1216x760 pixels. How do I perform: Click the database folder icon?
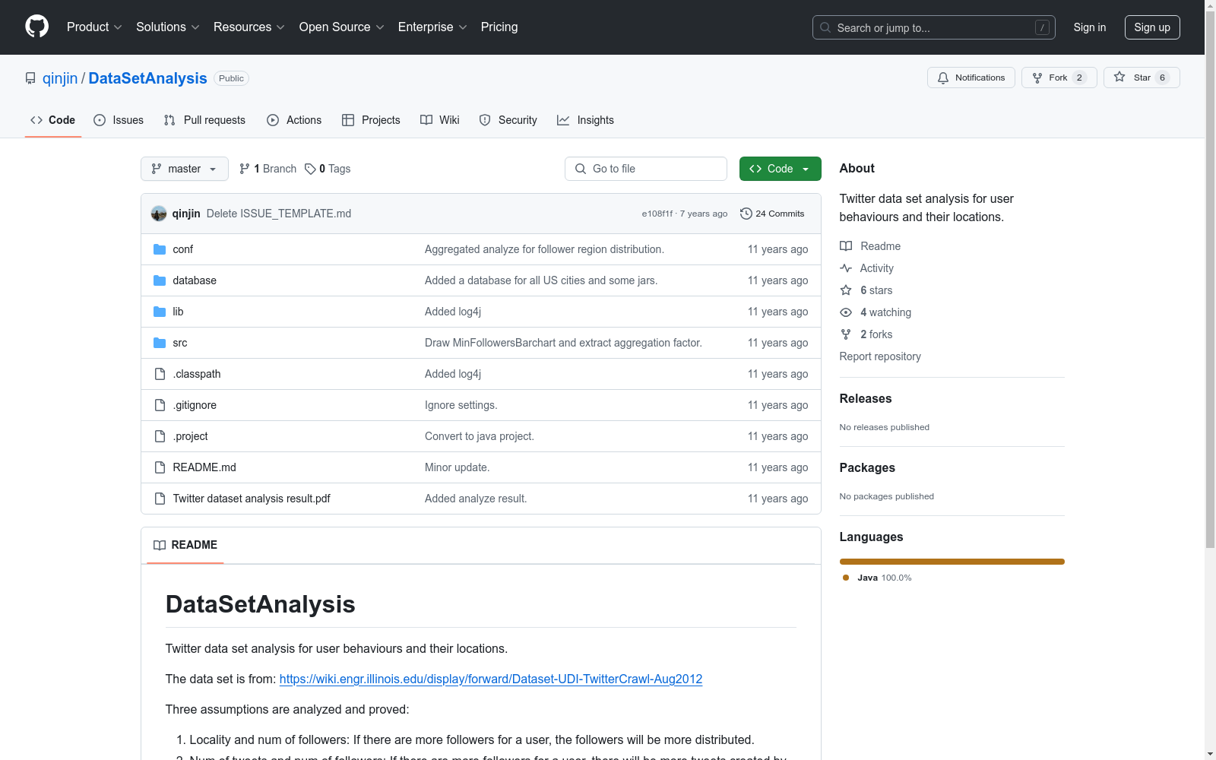pyautogui.click(x=160, y=280)
